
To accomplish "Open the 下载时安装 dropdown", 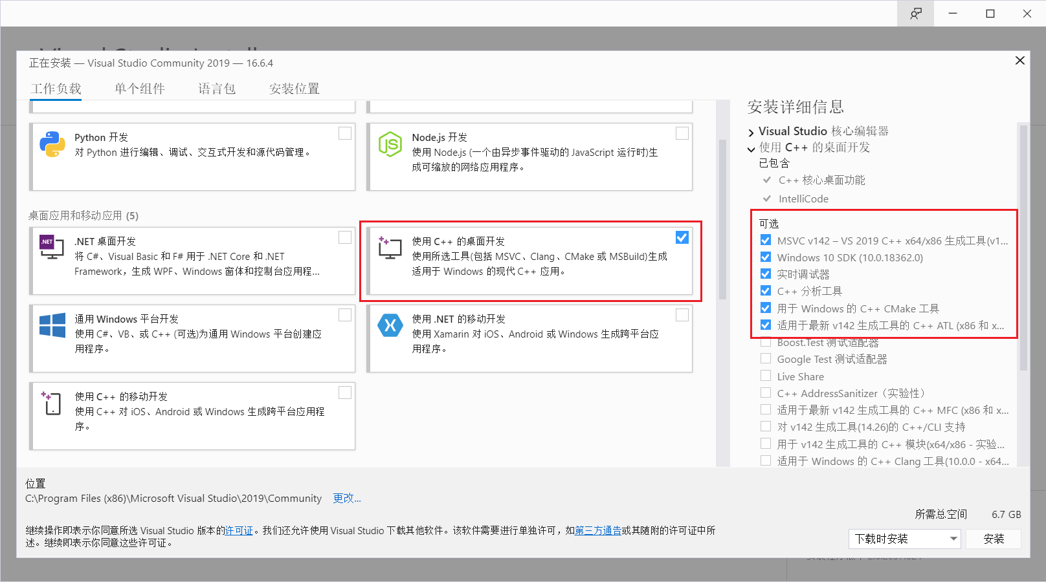I will 905,539.
